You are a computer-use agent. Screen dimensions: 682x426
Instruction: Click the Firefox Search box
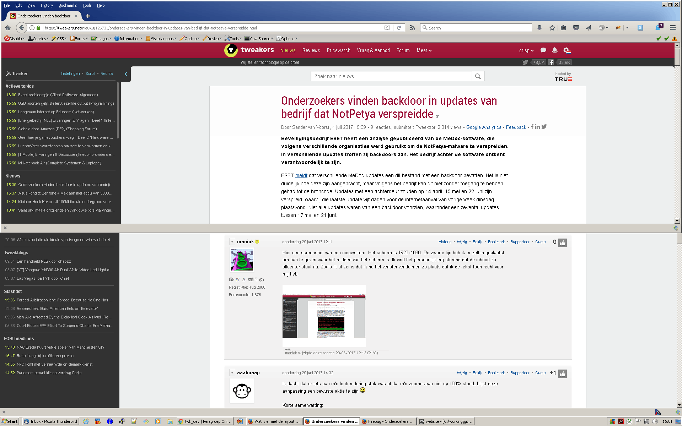[476, 28]
